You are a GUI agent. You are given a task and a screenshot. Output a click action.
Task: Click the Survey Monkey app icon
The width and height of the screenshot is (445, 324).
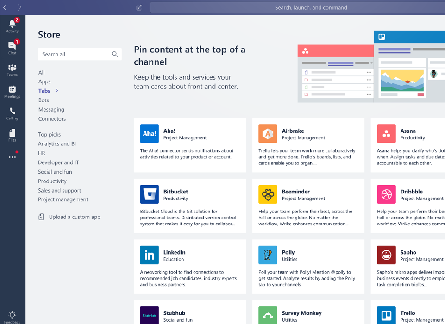tap(268, 315)
